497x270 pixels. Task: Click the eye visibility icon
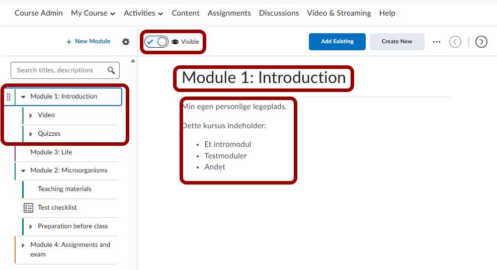coord(175,42)
